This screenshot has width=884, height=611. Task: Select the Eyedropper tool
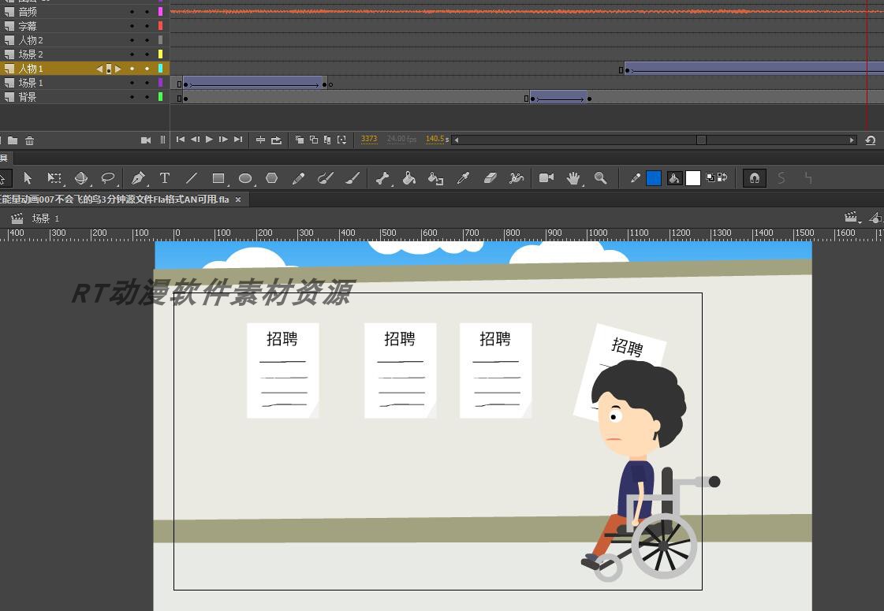pyautogui.click(x=464, y=178)
